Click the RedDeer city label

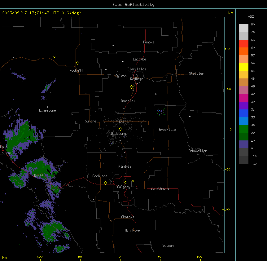pos(137,79)
